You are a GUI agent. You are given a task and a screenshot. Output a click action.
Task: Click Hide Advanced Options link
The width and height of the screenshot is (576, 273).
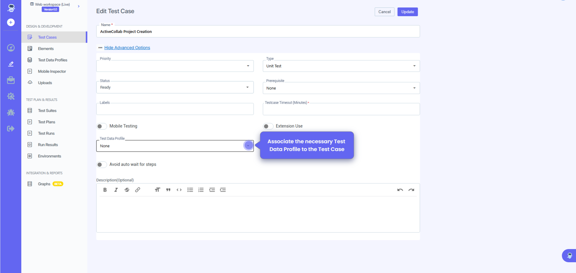127,48
